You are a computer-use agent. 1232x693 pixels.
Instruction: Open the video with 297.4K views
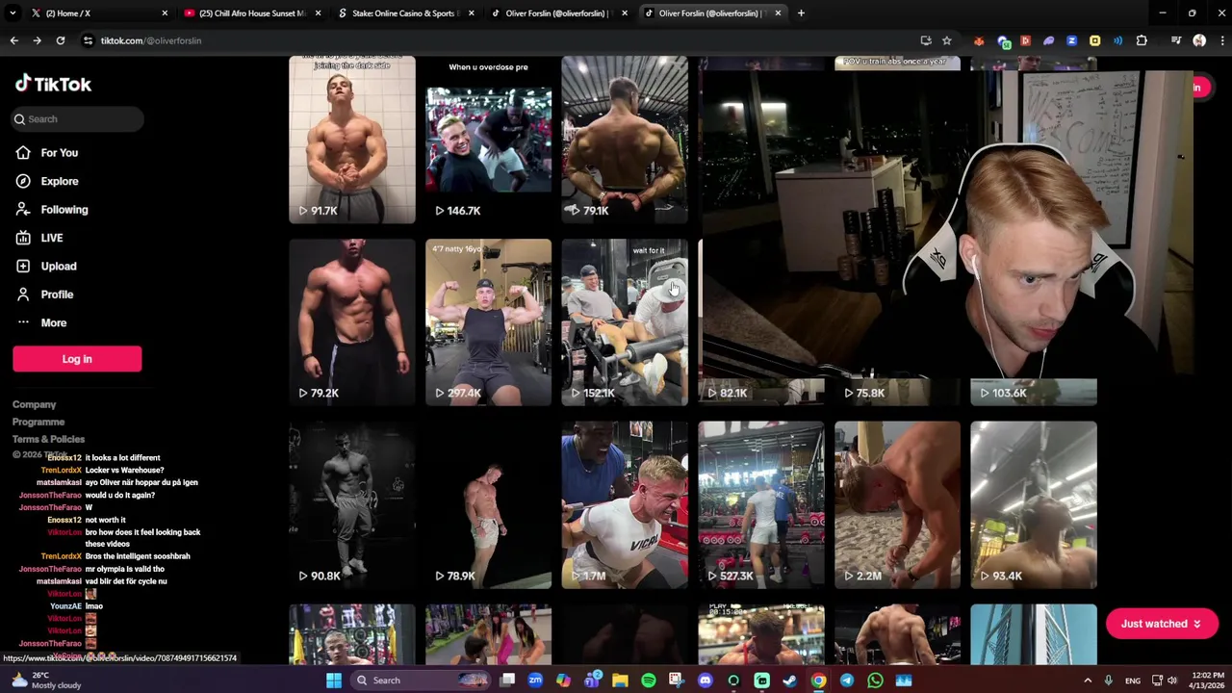pos(489,322)
